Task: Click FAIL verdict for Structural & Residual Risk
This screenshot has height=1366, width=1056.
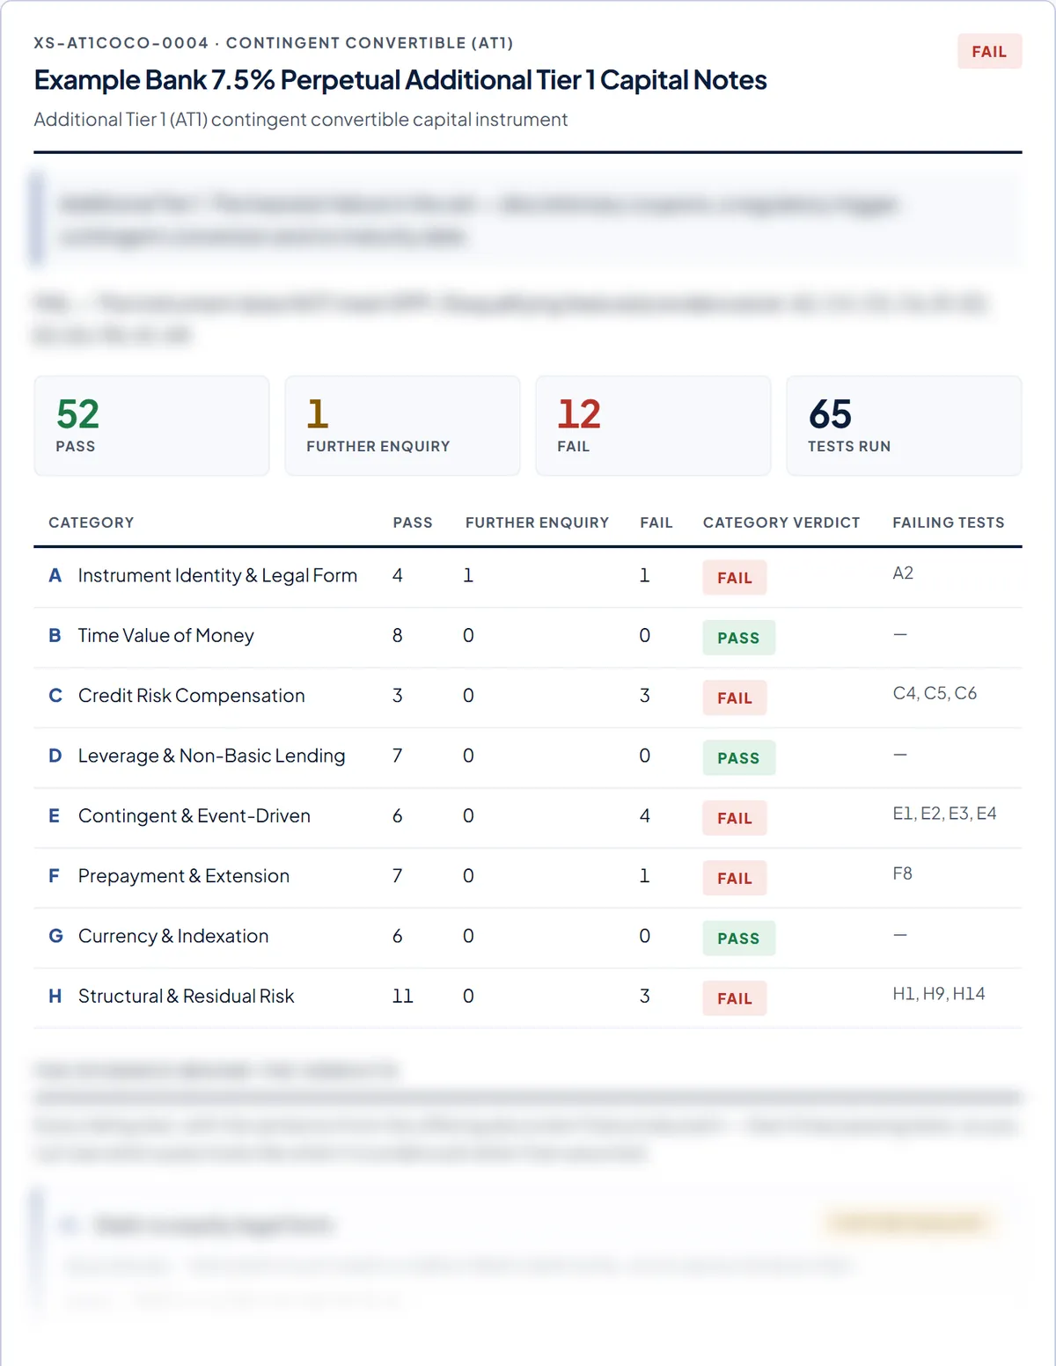Action: (x=735, y=998)
